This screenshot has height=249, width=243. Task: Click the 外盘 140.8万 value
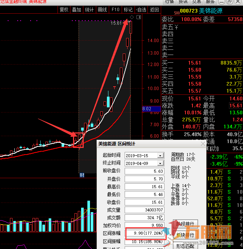pyautogui.click(x=191, y=127)
